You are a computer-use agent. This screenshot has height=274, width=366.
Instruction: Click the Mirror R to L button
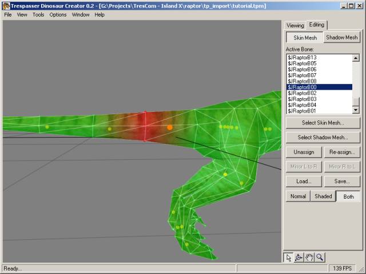[x=342, y=167]
